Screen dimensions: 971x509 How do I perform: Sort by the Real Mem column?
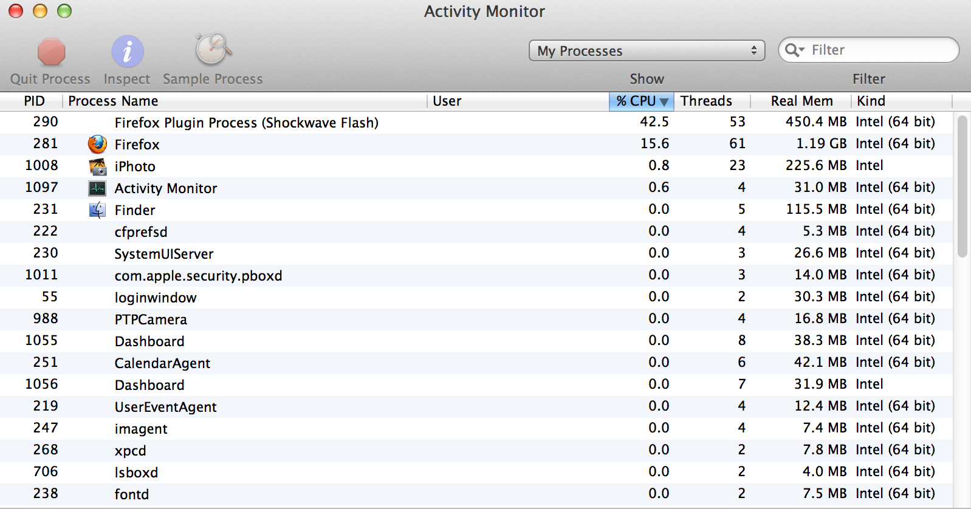coord(801,101)
